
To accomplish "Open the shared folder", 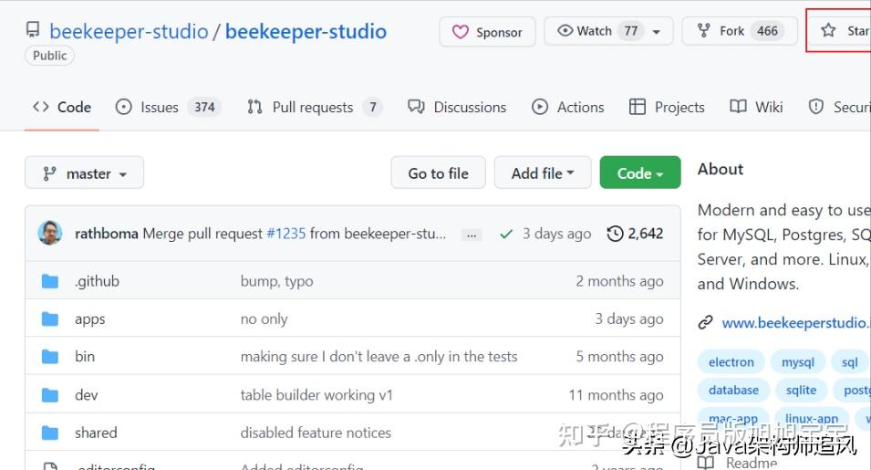I will click(x=96, y=433).
